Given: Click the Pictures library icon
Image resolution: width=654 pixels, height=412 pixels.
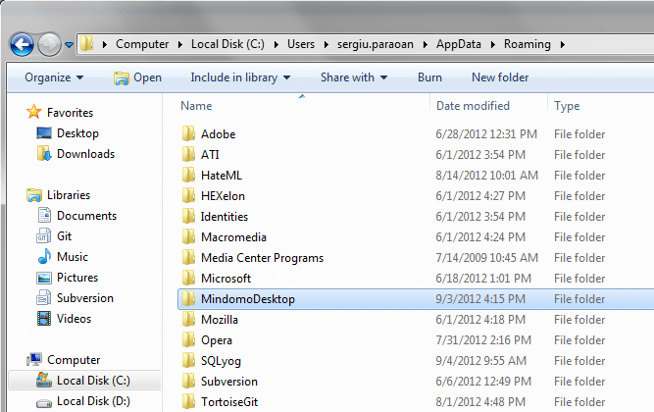Looking at the screenshot, I should (x=44, y=278).
